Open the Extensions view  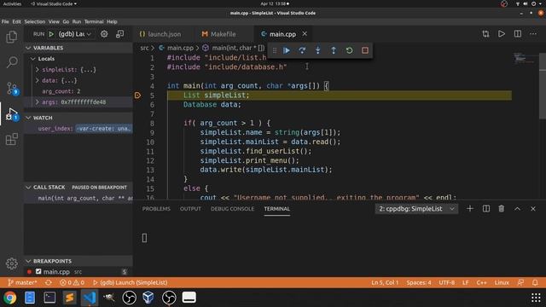[x=12, y=139]
